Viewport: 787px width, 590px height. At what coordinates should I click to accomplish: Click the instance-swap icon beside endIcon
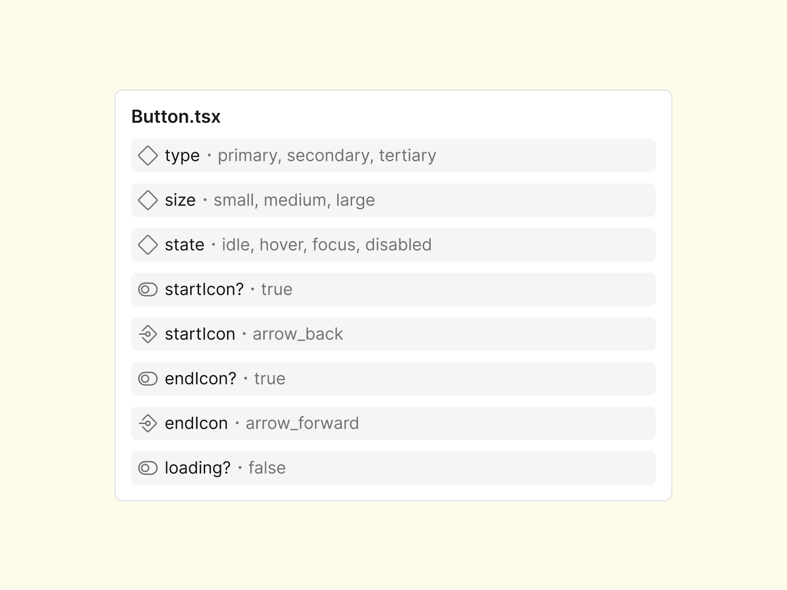(x=147, y=423)
